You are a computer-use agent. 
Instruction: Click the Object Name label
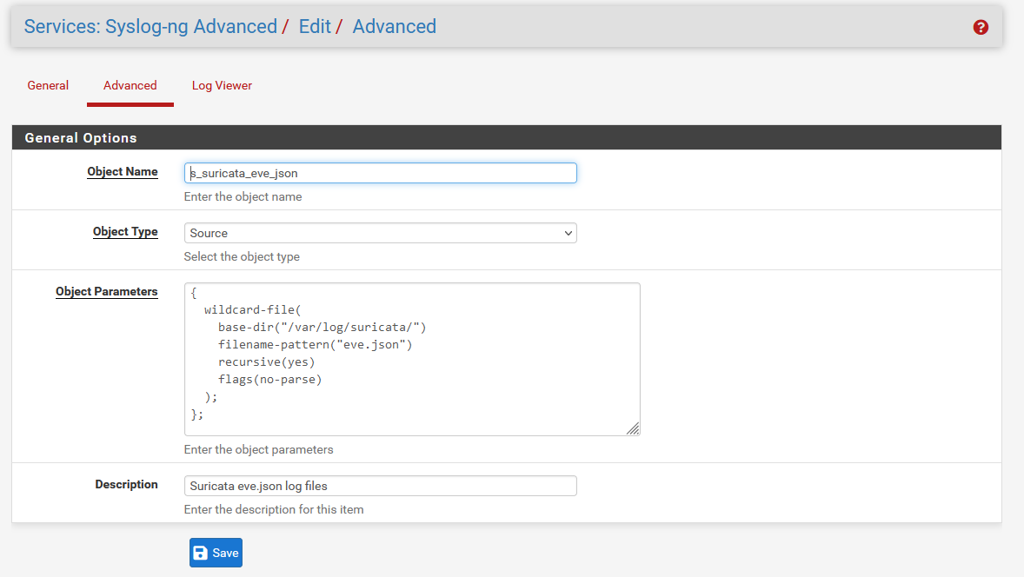[122, 172]
